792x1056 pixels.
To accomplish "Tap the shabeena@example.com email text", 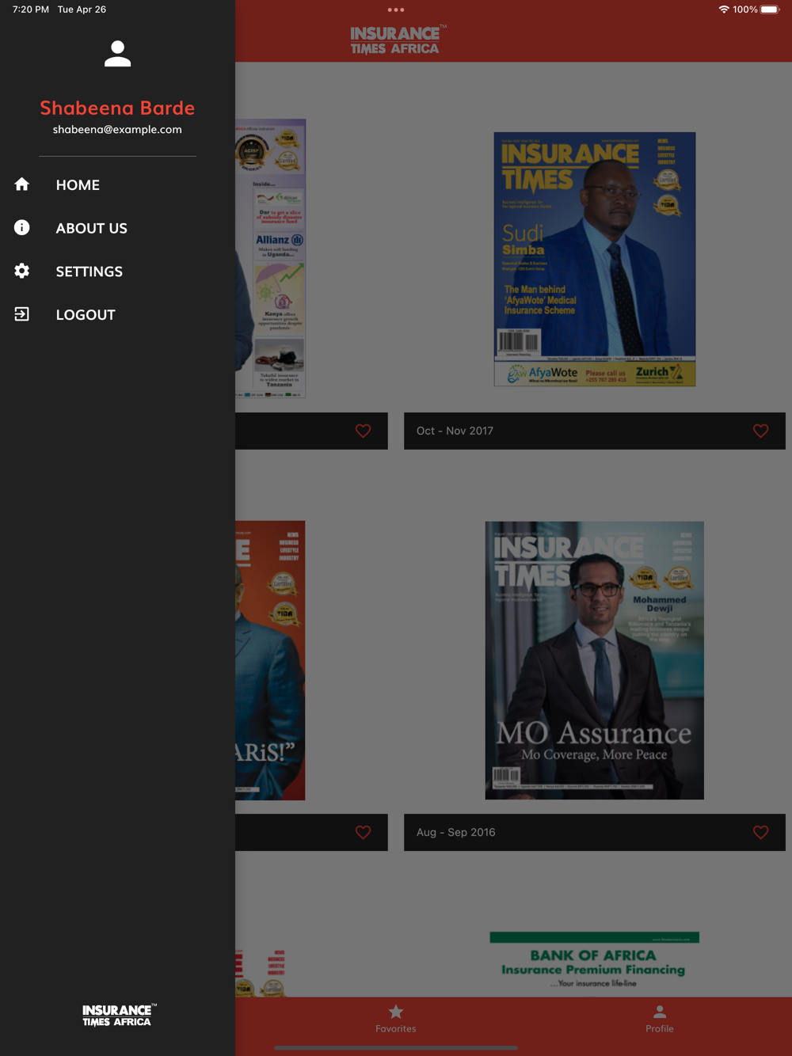I will pos(117,130).
